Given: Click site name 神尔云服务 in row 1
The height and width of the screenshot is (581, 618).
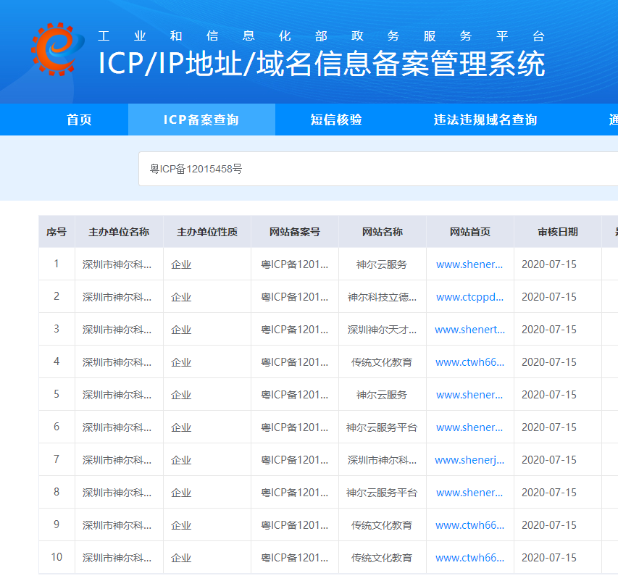Looking at the screenshot, I should click(x=382, y=264).
